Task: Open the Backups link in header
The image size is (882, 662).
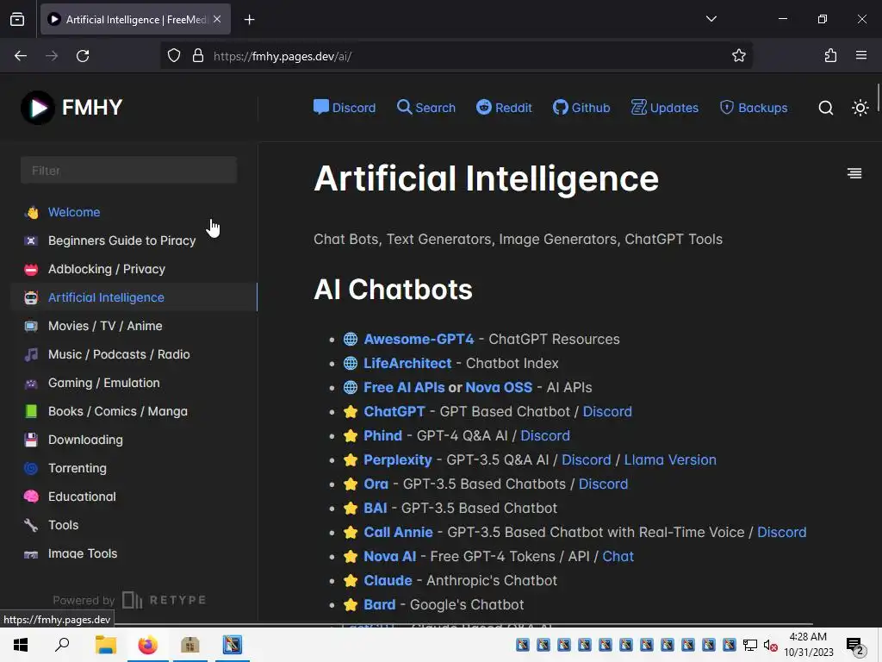Action: 754,108
